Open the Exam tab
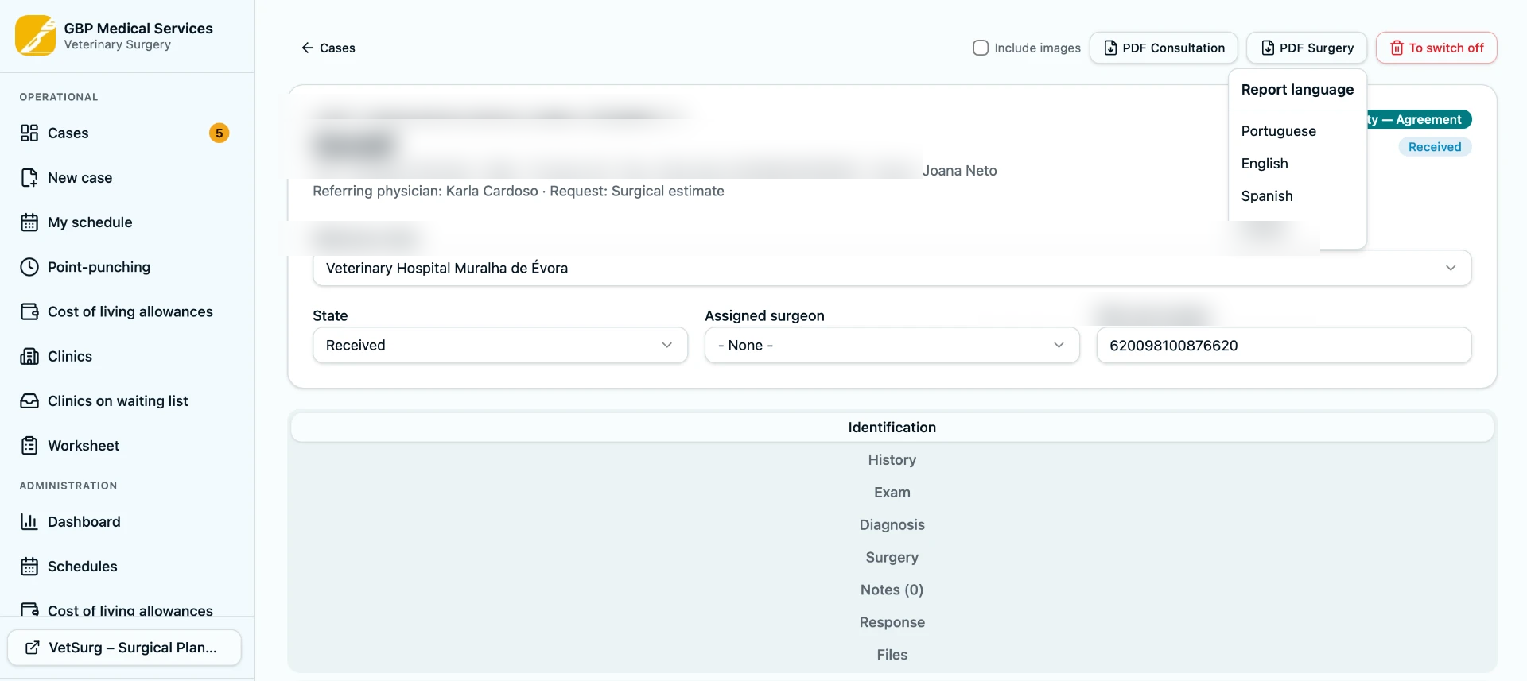 [892, 493]
